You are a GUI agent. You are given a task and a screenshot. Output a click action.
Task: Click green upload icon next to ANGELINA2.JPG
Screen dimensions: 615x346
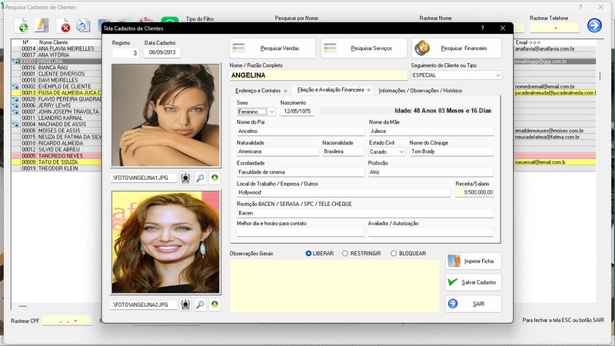point(214,304)
